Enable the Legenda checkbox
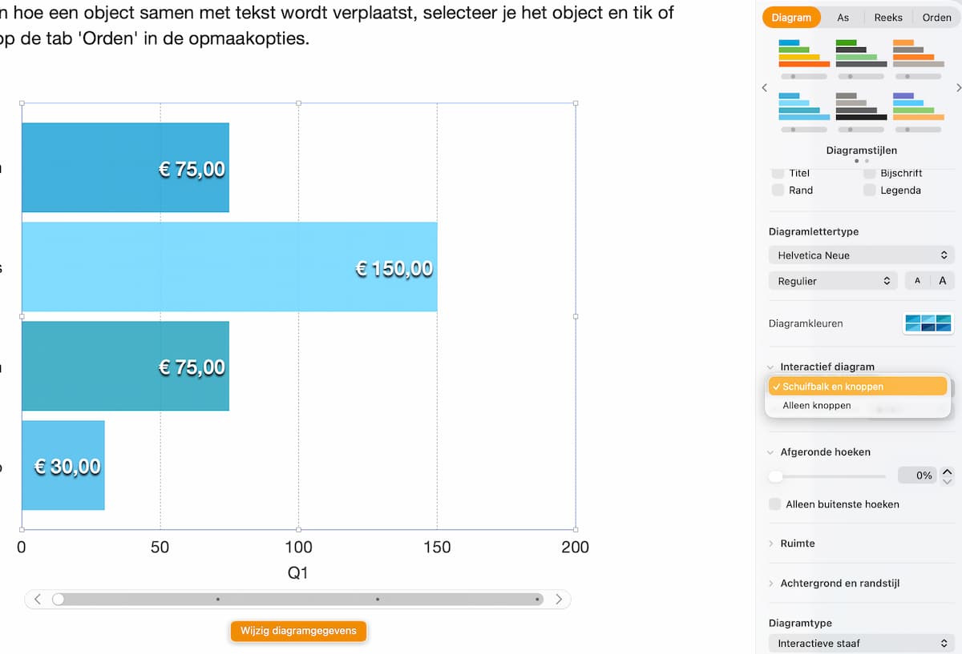962x654 pixels. [x=869, y=191]
